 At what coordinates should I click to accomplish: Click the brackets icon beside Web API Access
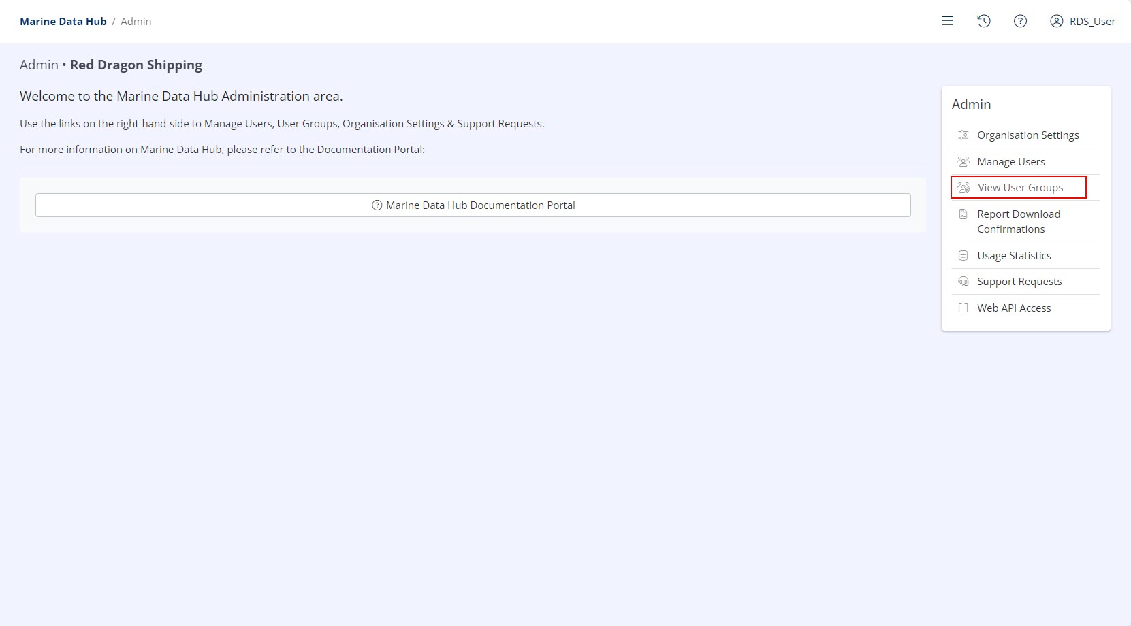pyautogui.click(x=963, y=308)
